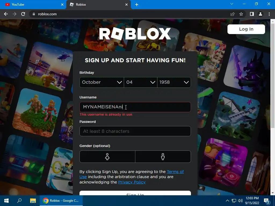The height and width of the screenshot is (206, 275).
Task: Open the birthday month dropdown October
Action: coord(102,82)
